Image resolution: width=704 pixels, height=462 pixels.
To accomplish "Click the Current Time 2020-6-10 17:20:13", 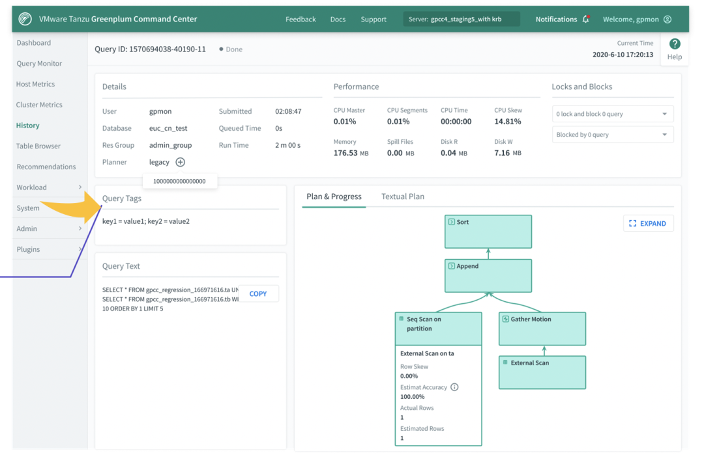I will [623, 54].
